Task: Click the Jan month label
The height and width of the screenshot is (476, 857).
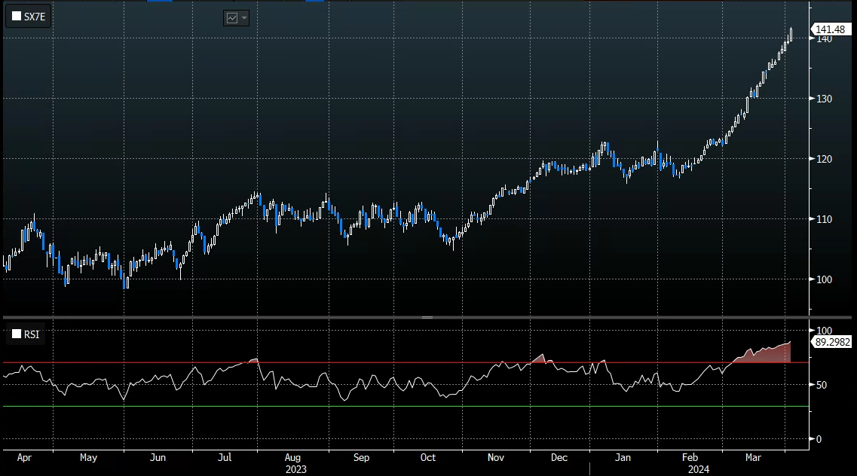Action: pos(623,457)
